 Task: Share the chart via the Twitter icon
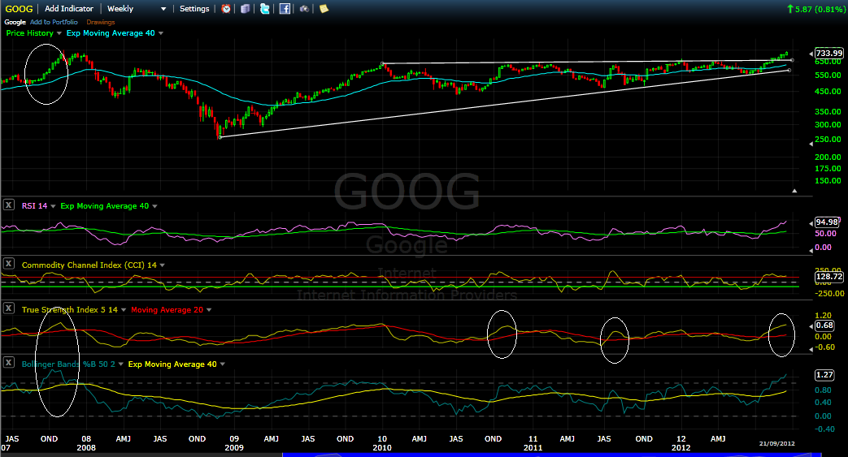(x=265, y=9)
